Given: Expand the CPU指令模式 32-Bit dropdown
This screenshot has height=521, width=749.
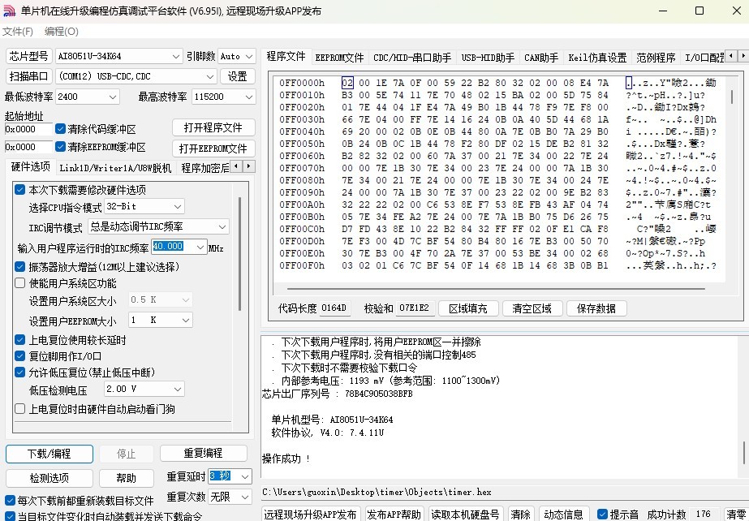Looking at the screenshot, I should click(178, 207).
